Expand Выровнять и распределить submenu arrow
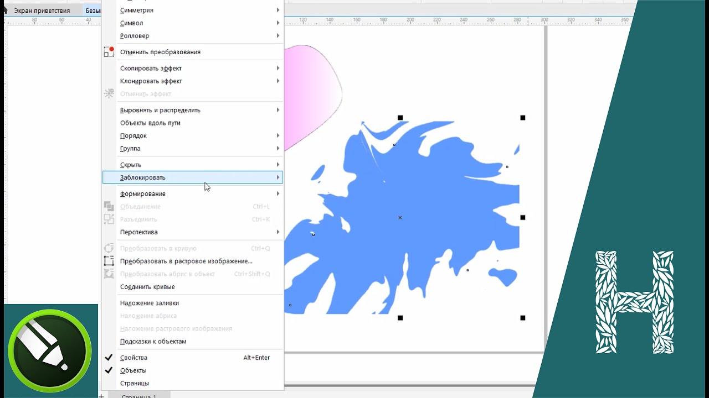 click(x=278, y=110)
